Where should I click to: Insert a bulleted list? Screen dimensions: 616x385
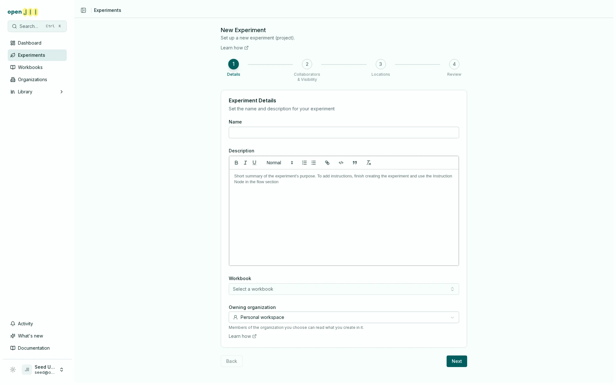313,163
